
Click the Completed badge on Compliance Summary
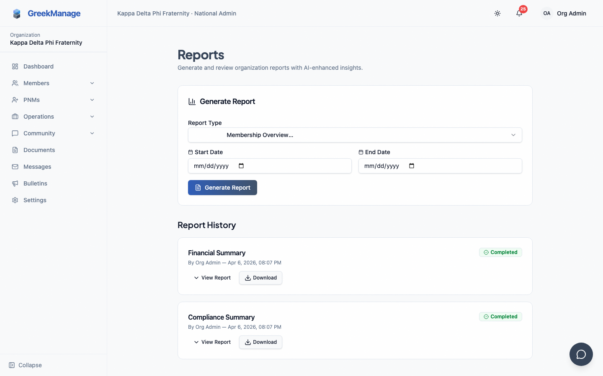point(500,317)
